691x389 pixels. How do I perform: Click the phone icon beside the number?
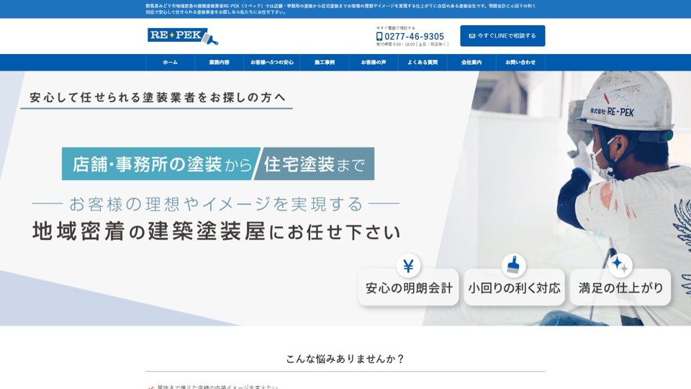click(379, 37)
